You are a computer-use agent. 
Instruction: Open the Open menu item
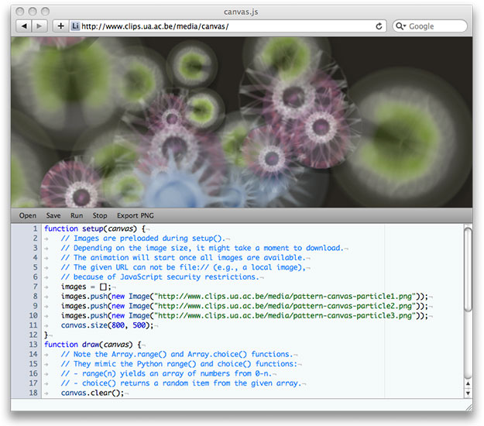28,215
